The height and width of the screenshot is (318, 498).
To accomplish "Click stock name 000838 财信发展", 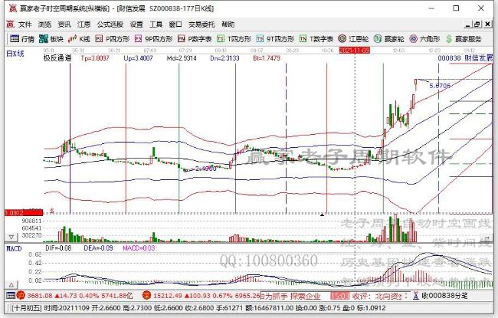I will (464, 58).
